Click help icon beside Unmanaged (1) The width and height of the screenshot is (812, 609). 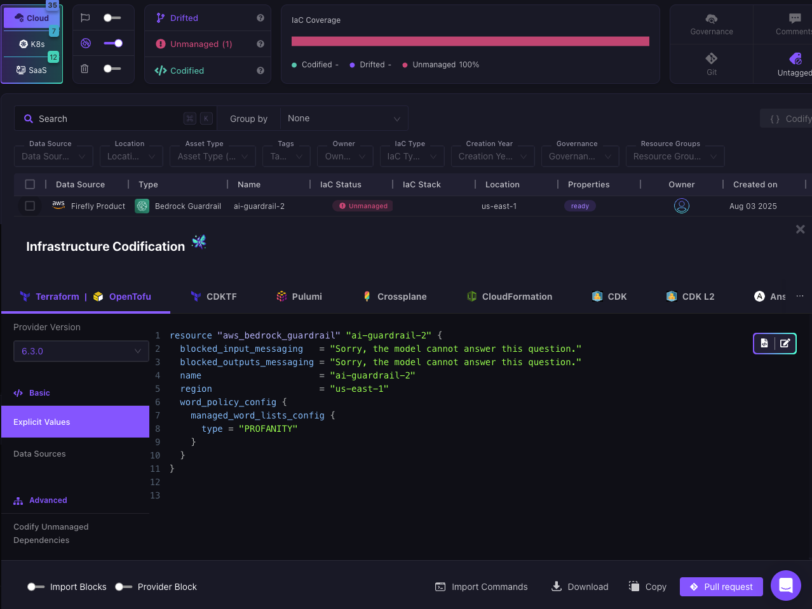click(x=260, y=44)
